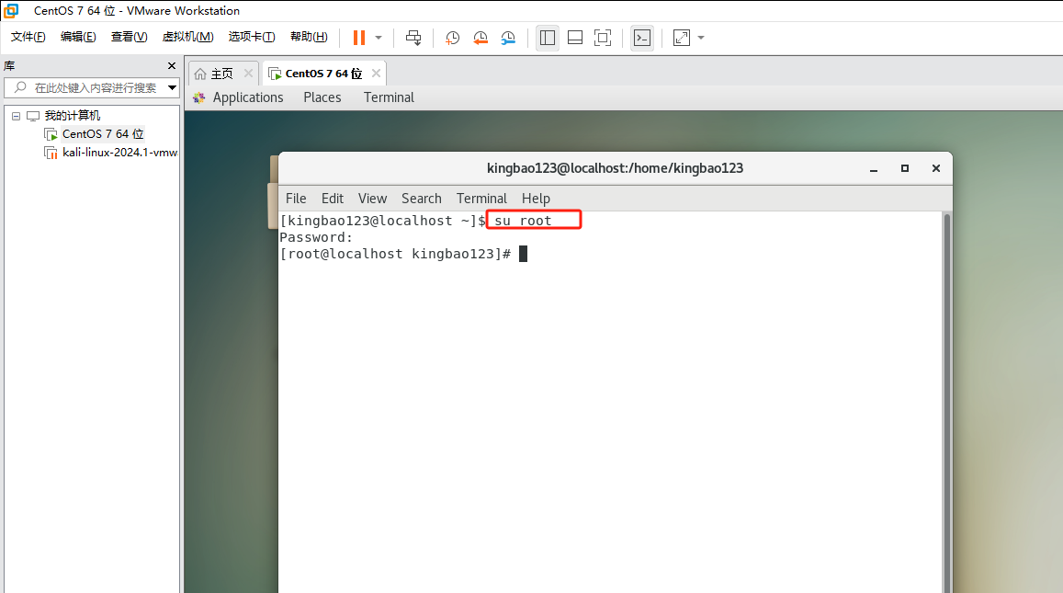
Task: Collapse the 我的计算机 tree node
Action: [x=16, y=116]
